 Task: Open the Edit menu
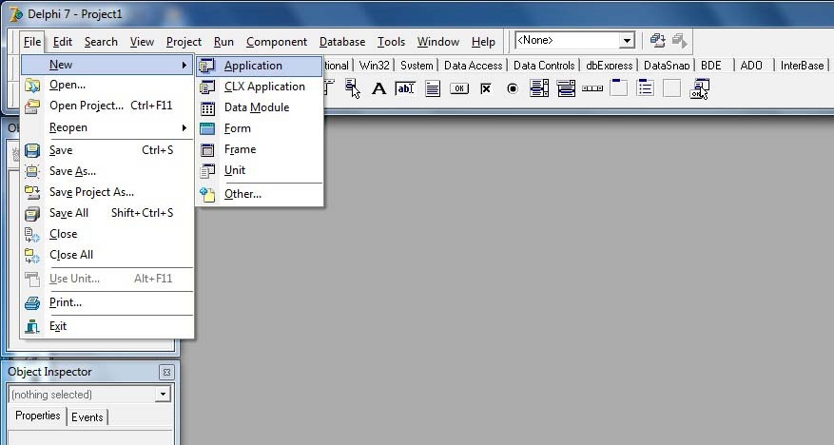[x=62, y=42]
